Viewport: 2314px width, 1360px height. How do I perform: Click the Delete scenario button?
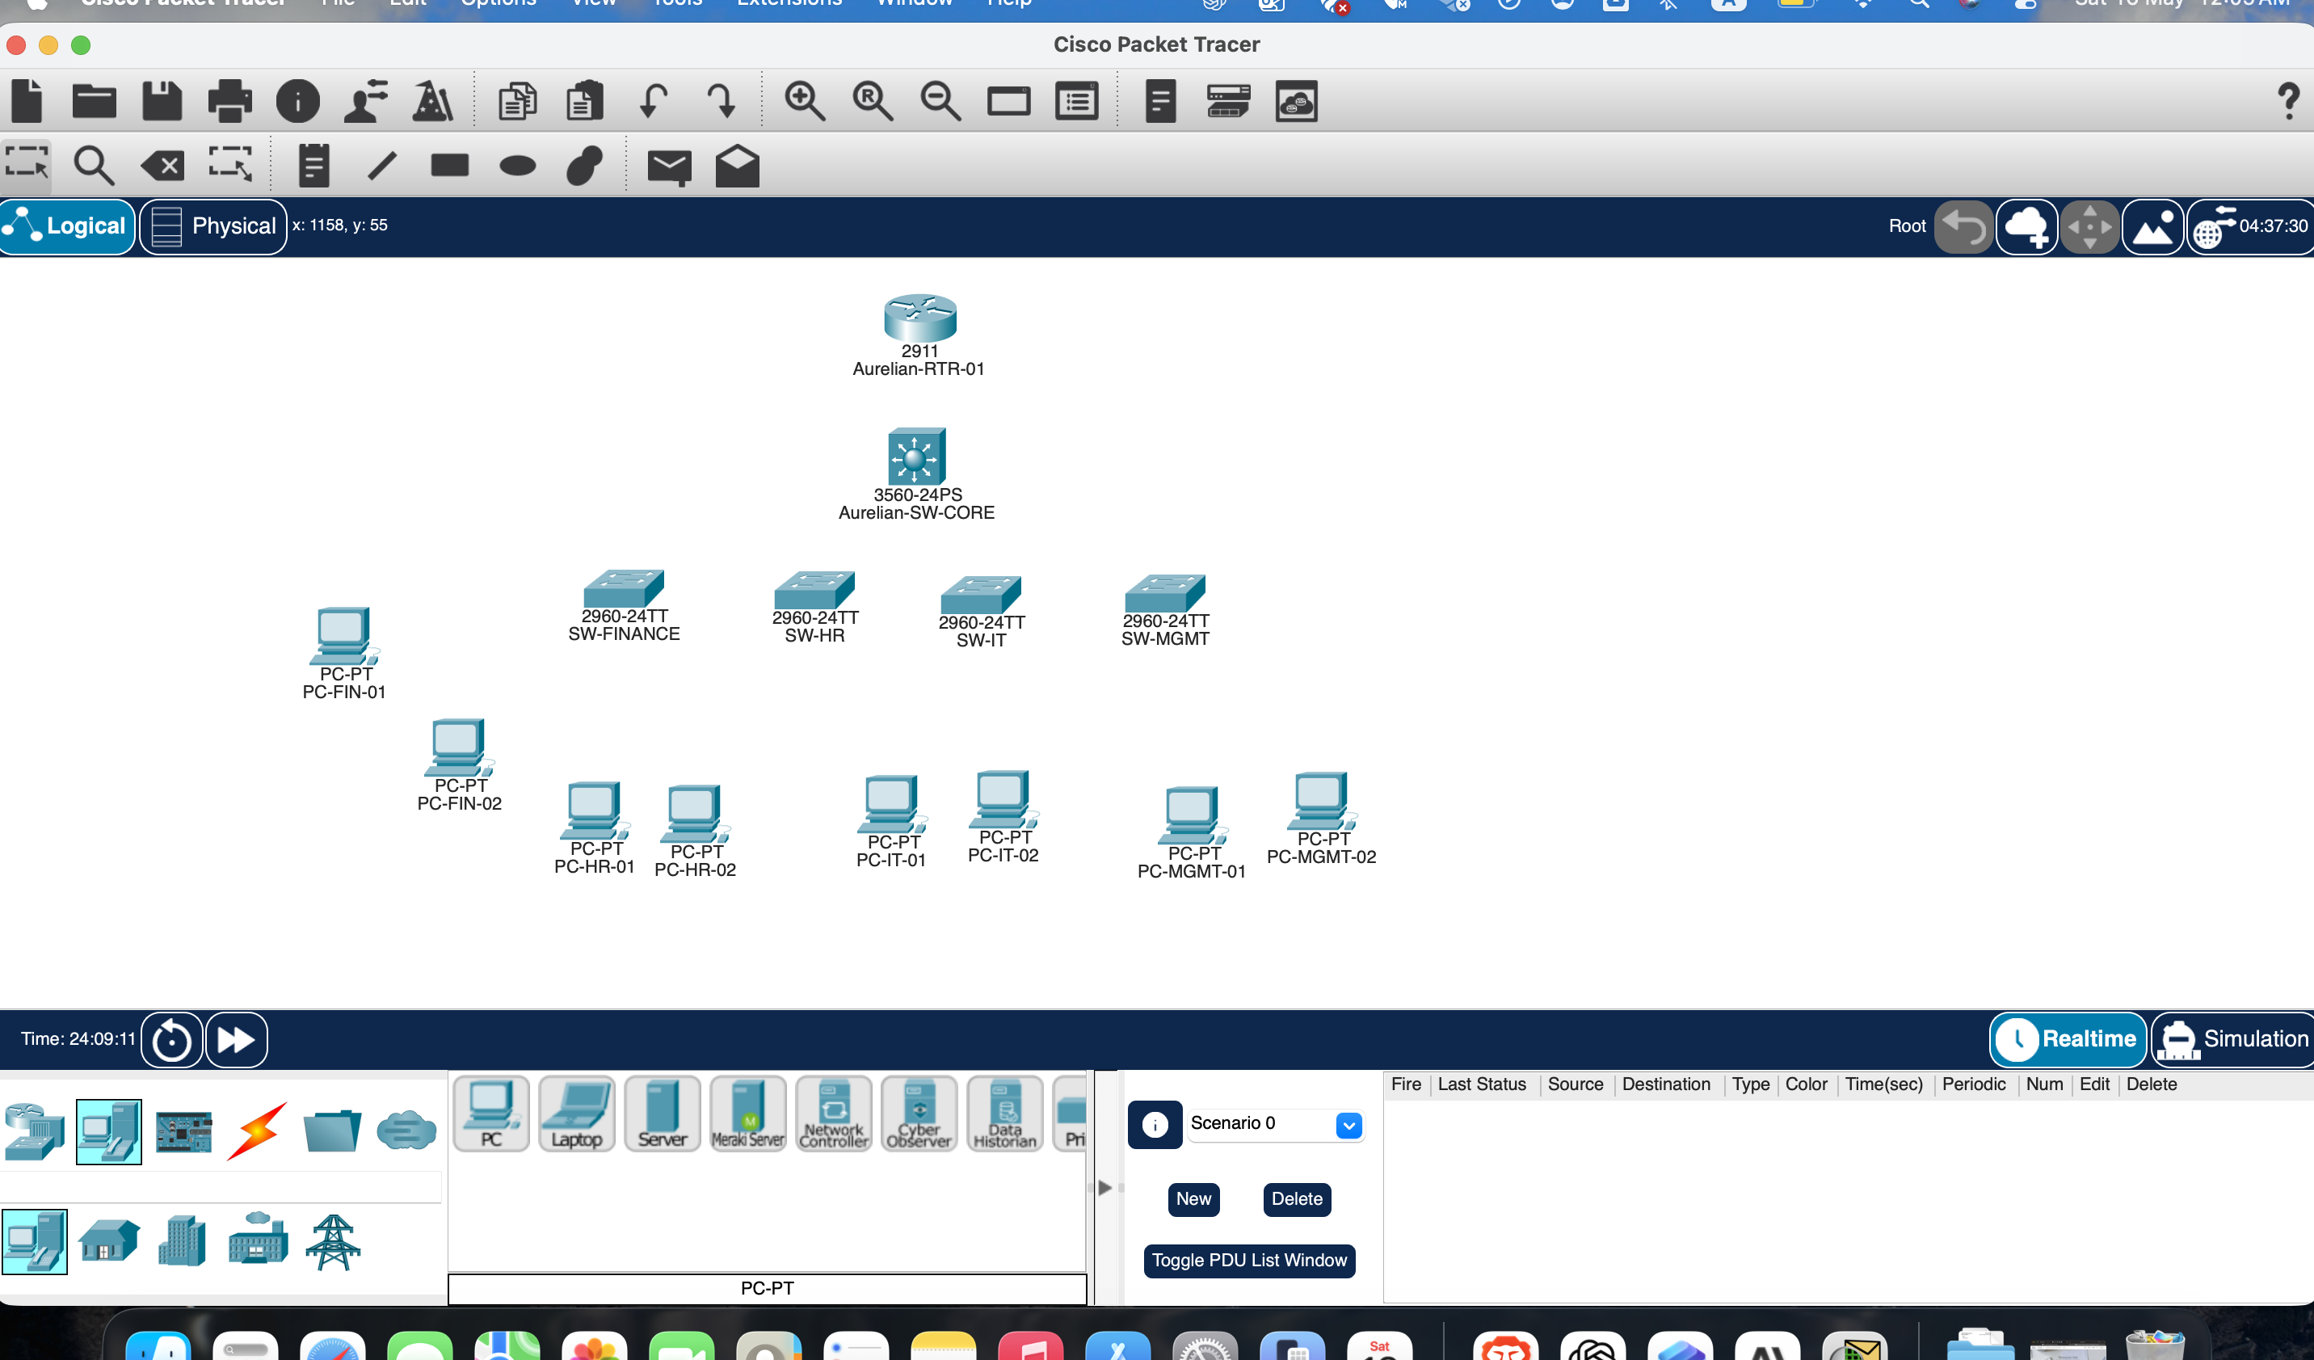pos(1297,1199)
